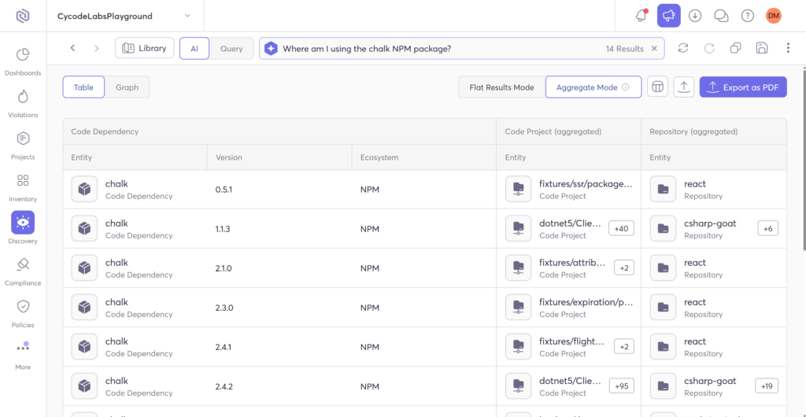Expand +95 code projects badge
This screenshot has height=417, width=806.
(622, 386)
